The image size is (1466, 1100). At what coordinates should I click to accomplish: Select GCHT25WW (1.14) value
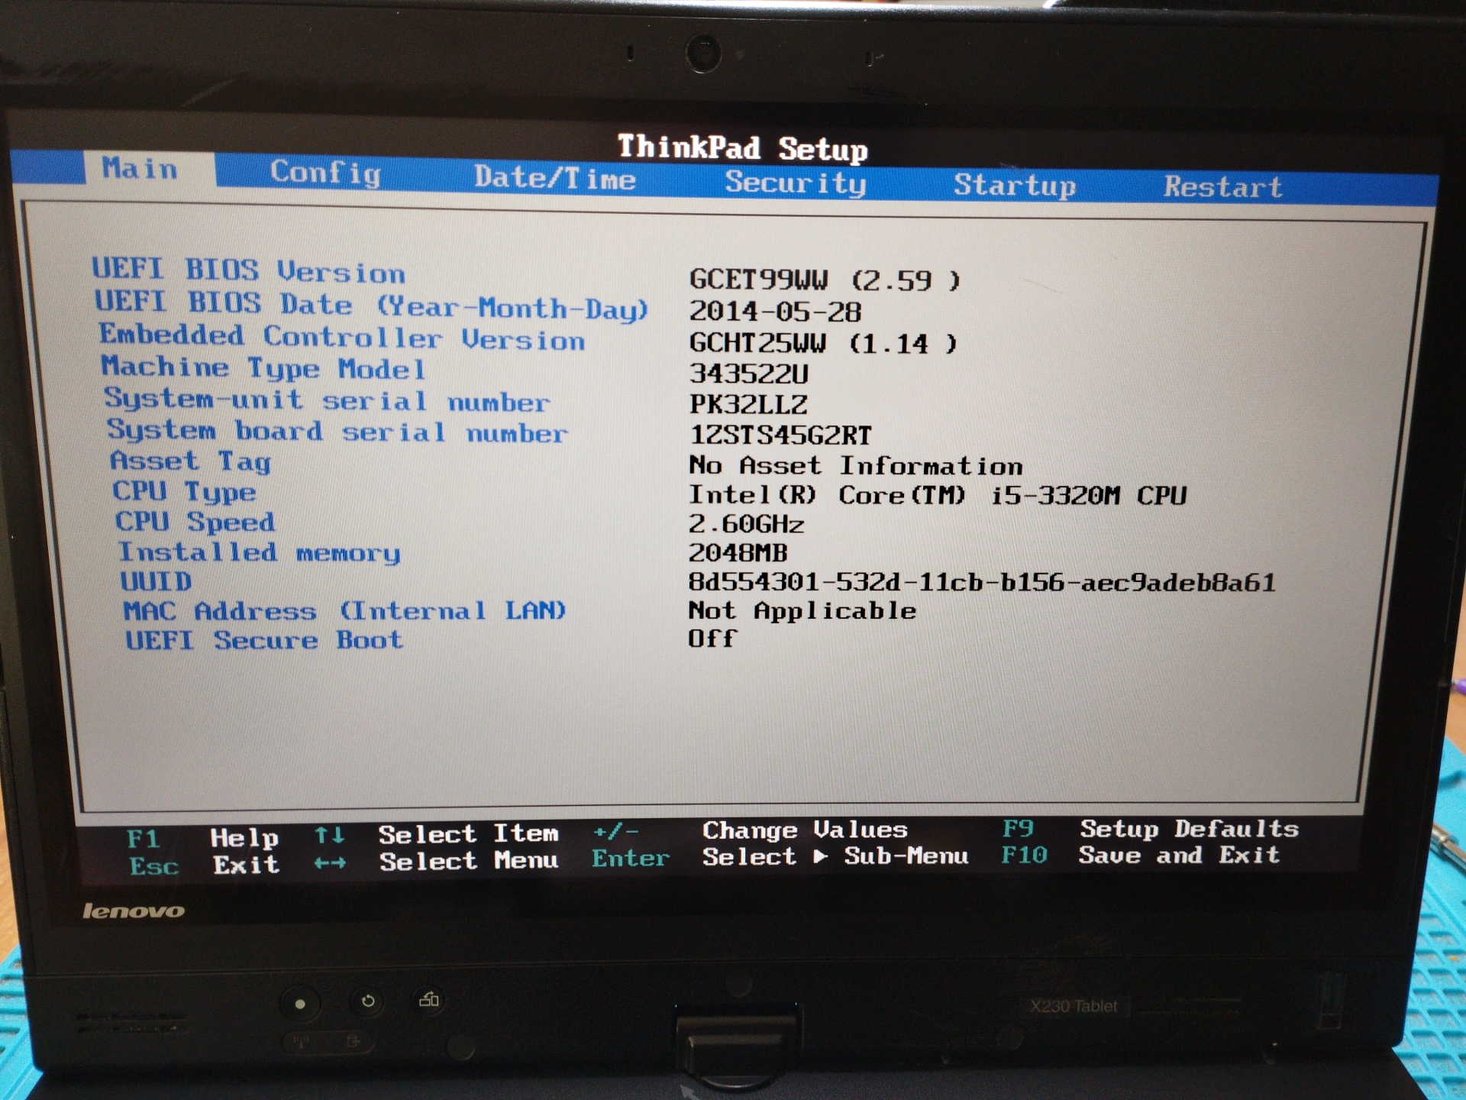coord(823,343)
